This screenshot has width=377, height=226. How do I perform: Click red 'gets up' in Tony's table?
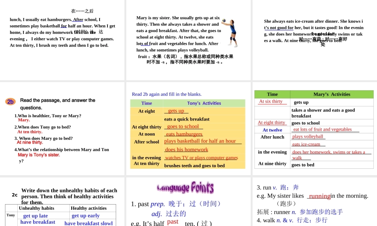176,111
